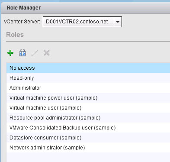Viewport: 170px width, 162px height.
Task: Select the Read-only role
Action: 88,78
